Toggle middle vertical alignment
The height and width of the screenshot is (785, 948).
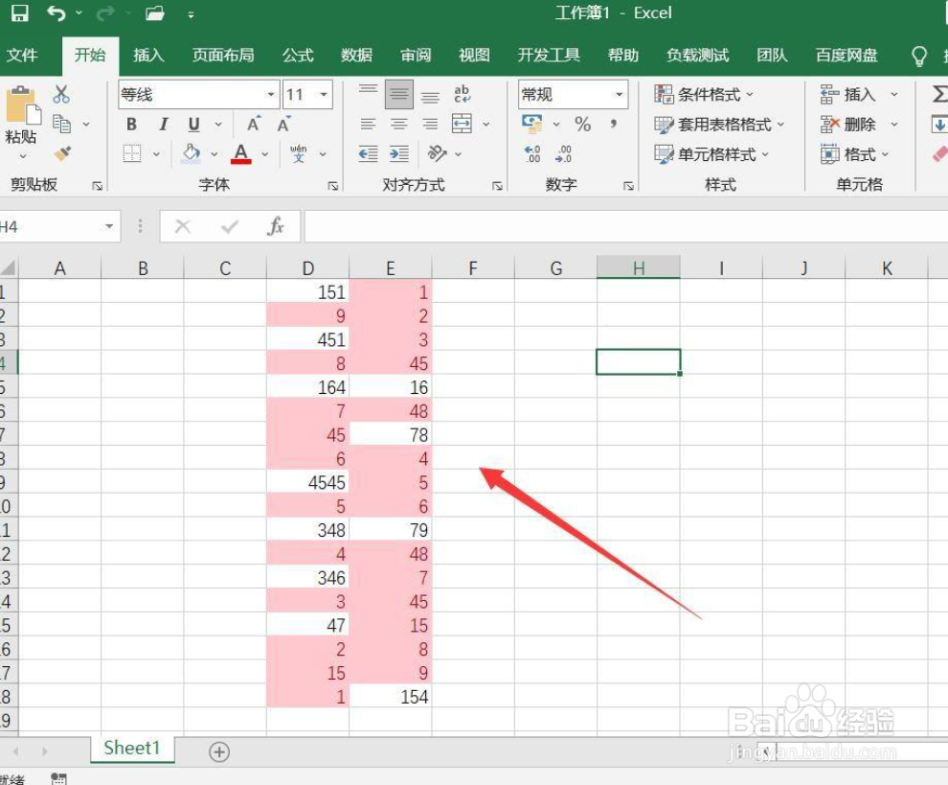point(399,94)
